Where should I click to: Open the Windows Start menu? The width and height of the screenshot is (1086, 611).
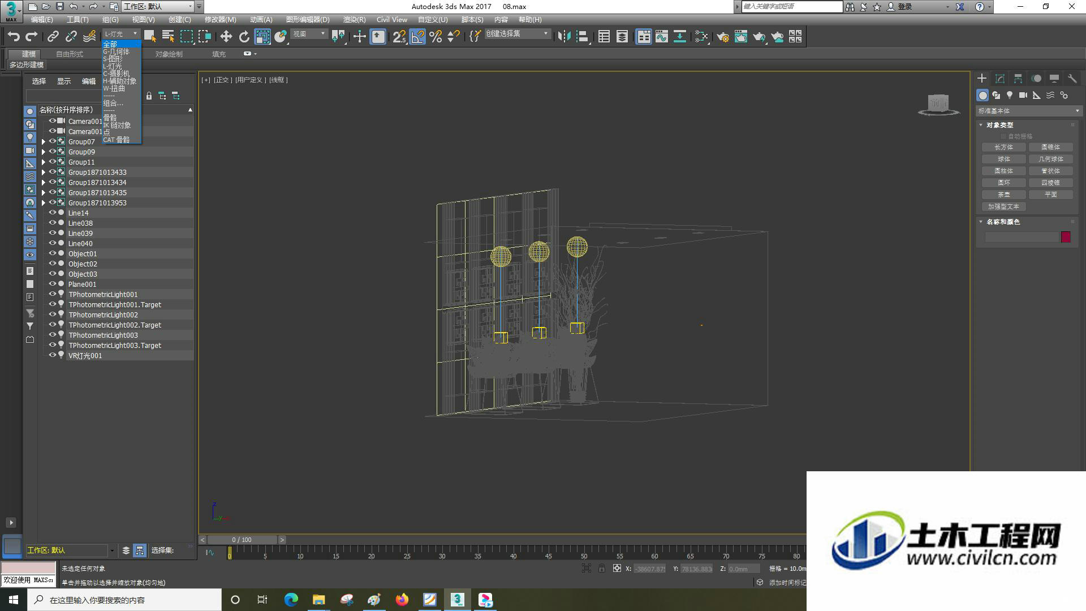point(14,600)
